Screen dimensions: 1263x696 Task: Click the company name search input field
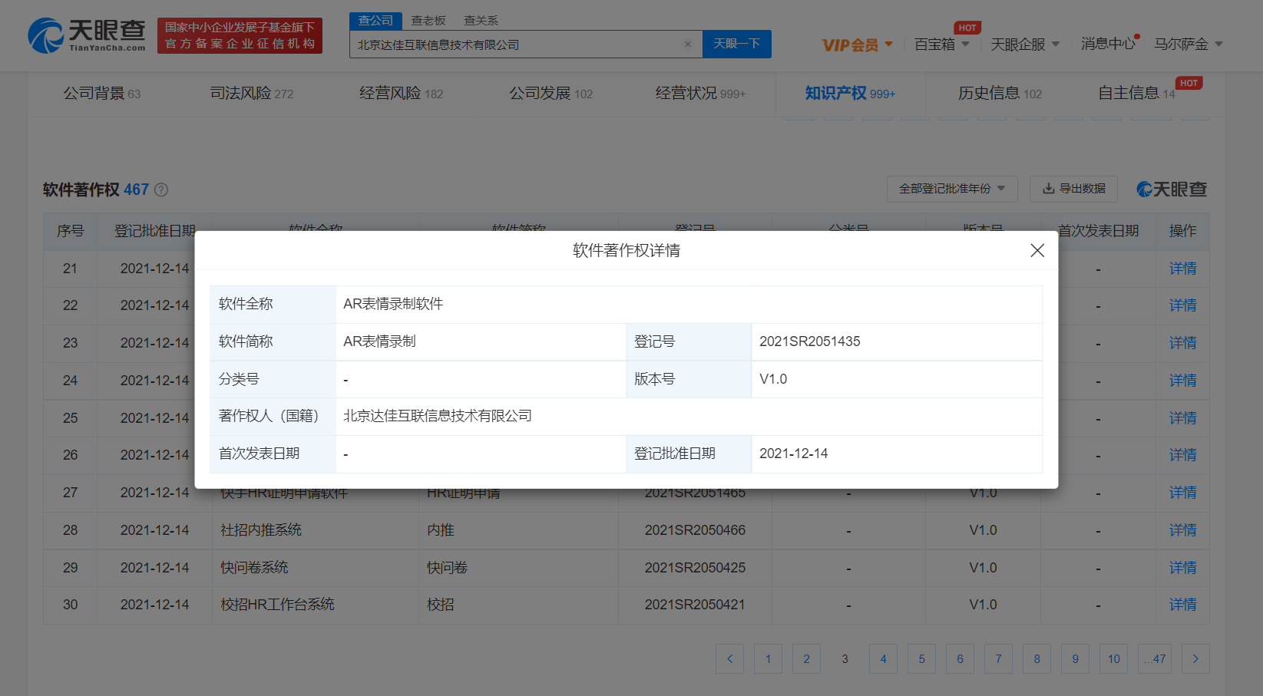click(x=514, y=45)
